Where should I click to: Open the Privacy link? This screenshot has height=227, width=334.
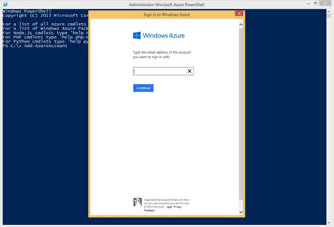coord(177,207)
